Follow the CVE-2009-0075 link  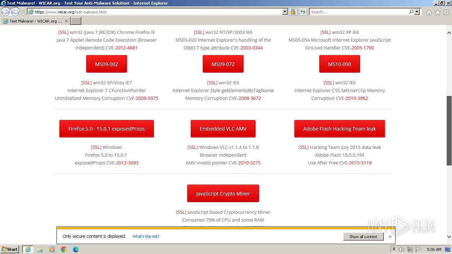tap(147, 98)
